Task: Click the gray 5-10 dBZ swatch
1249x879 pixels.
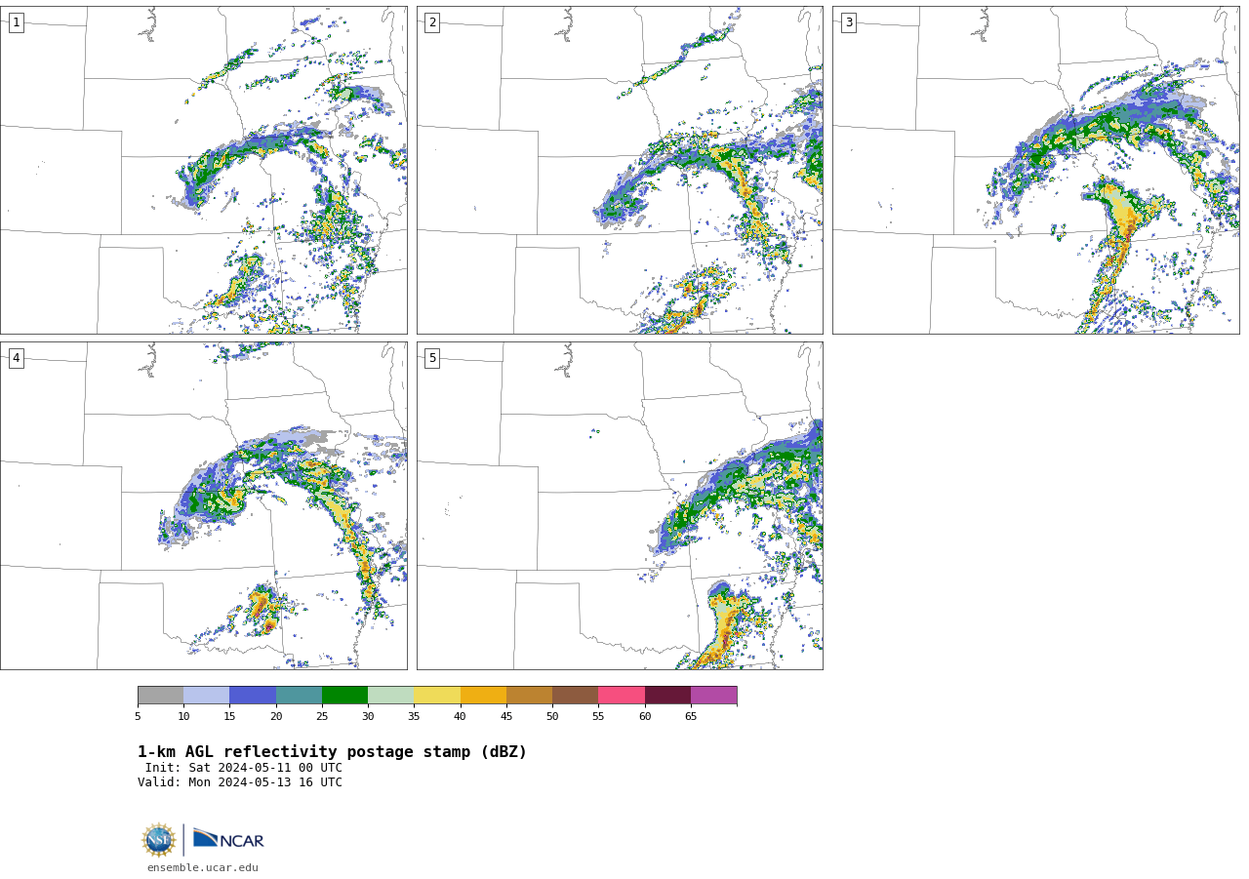Action: (160, 695)
